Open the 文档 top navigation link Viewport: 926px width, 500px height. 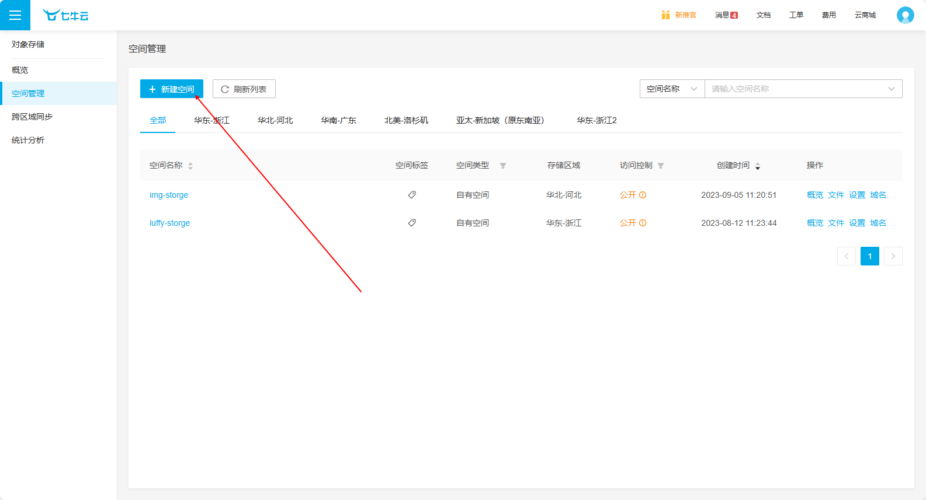(x=764, y=15)
